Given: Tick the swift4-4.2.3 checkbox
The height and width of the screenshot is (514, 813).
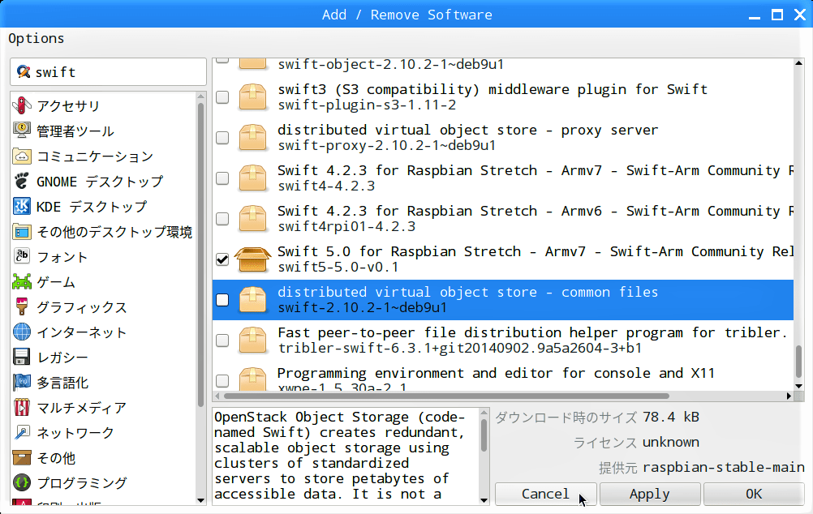Looking at the screenshot, I should (222, 178).
